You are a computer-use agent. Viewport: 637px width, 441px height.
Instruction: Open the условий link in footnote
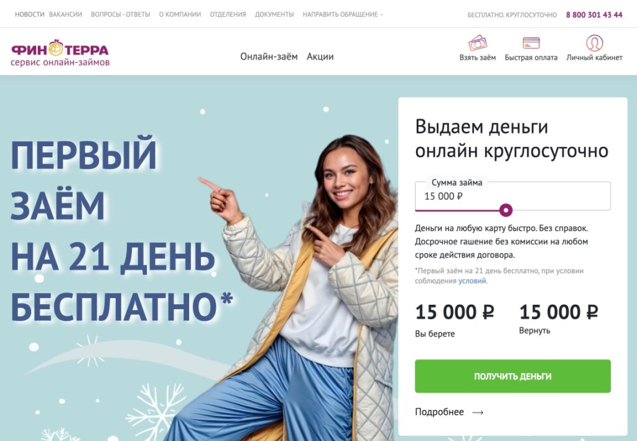pos(472,281)
